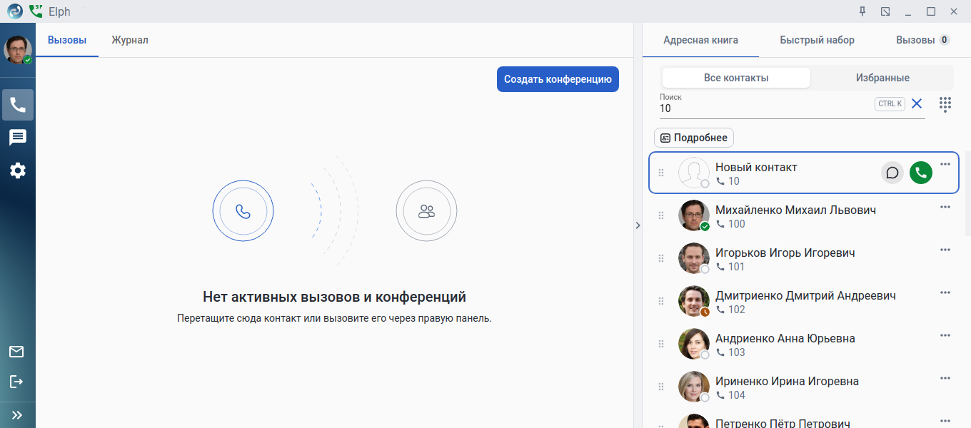Select Все контакты filter
The width and height of the screenshot is (971, 428).
(736, 78)
